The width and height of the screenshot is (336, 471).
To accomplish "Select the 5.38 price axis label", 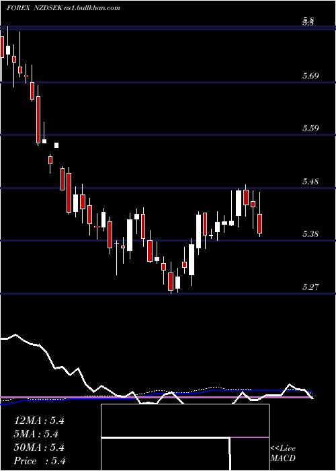I will pyautogui.click(x=310, y=234).
